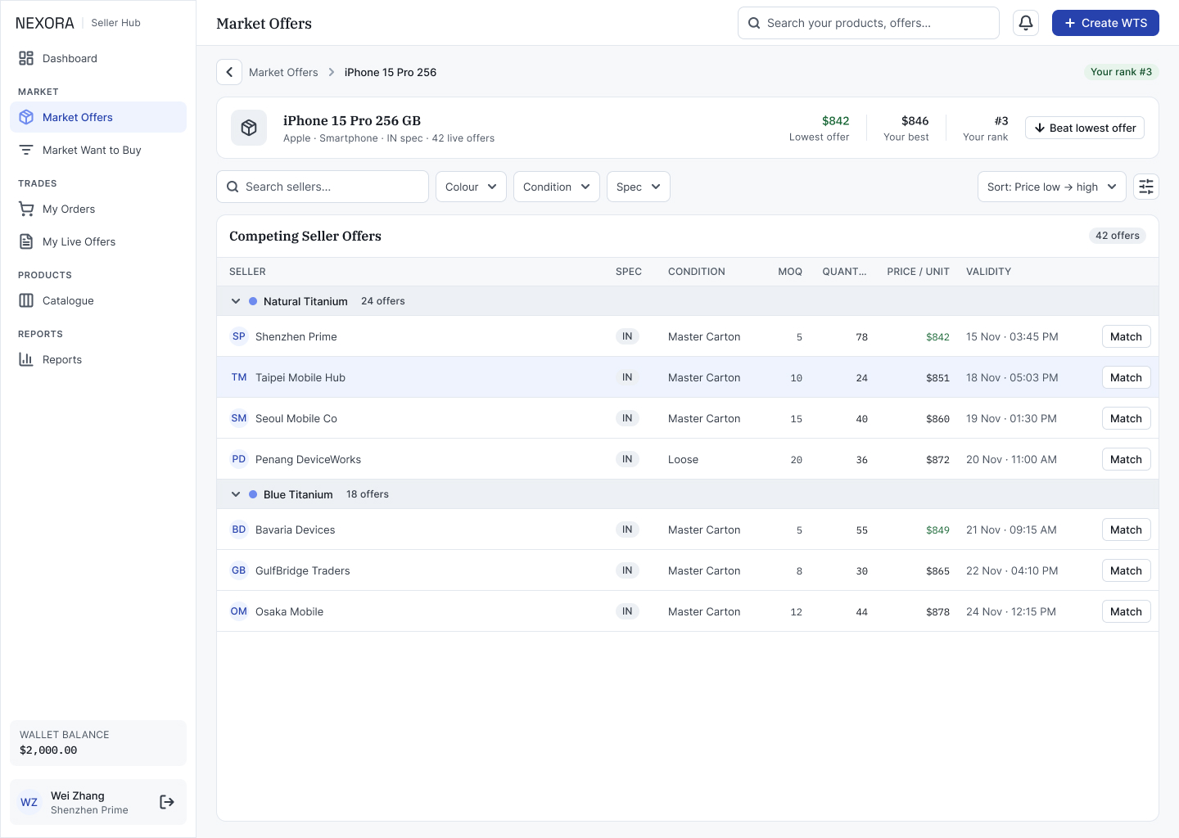Open My Live Offers page
Viewport: 1179px width, 838px height.
(98, 241)
